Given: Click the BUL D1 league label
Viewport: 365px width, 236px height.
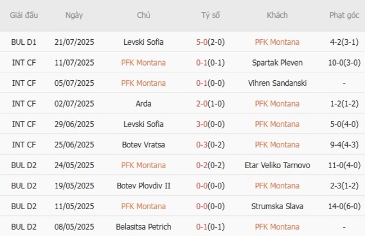Looking at the screenshot, I should click(24, 42).
